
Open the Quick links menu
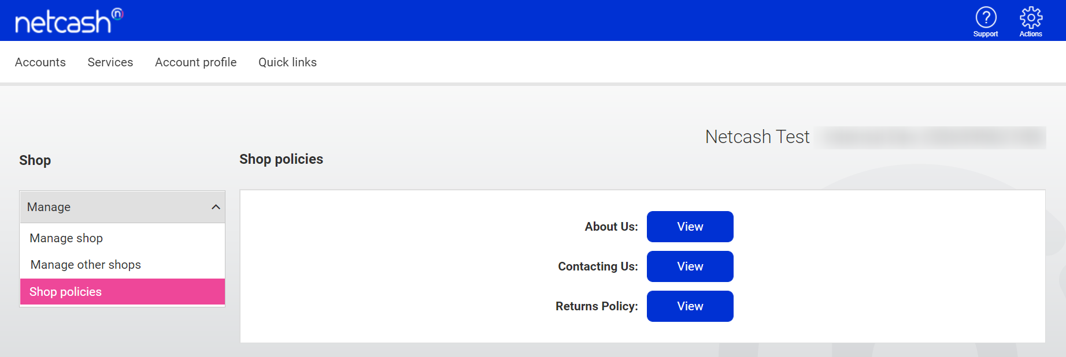[x=287, y=62]
